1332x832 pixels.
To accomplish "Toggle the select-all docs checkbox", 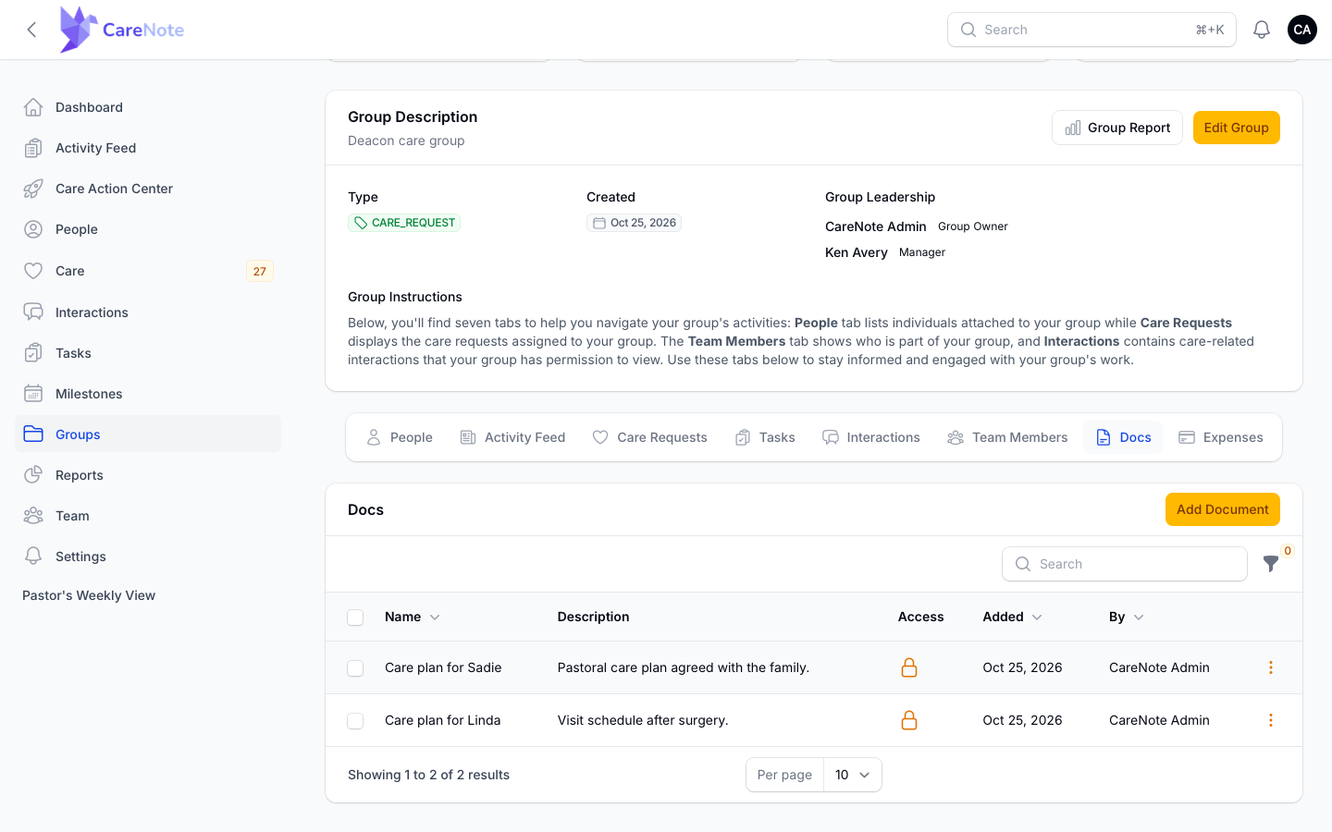I will coord(355,618).
